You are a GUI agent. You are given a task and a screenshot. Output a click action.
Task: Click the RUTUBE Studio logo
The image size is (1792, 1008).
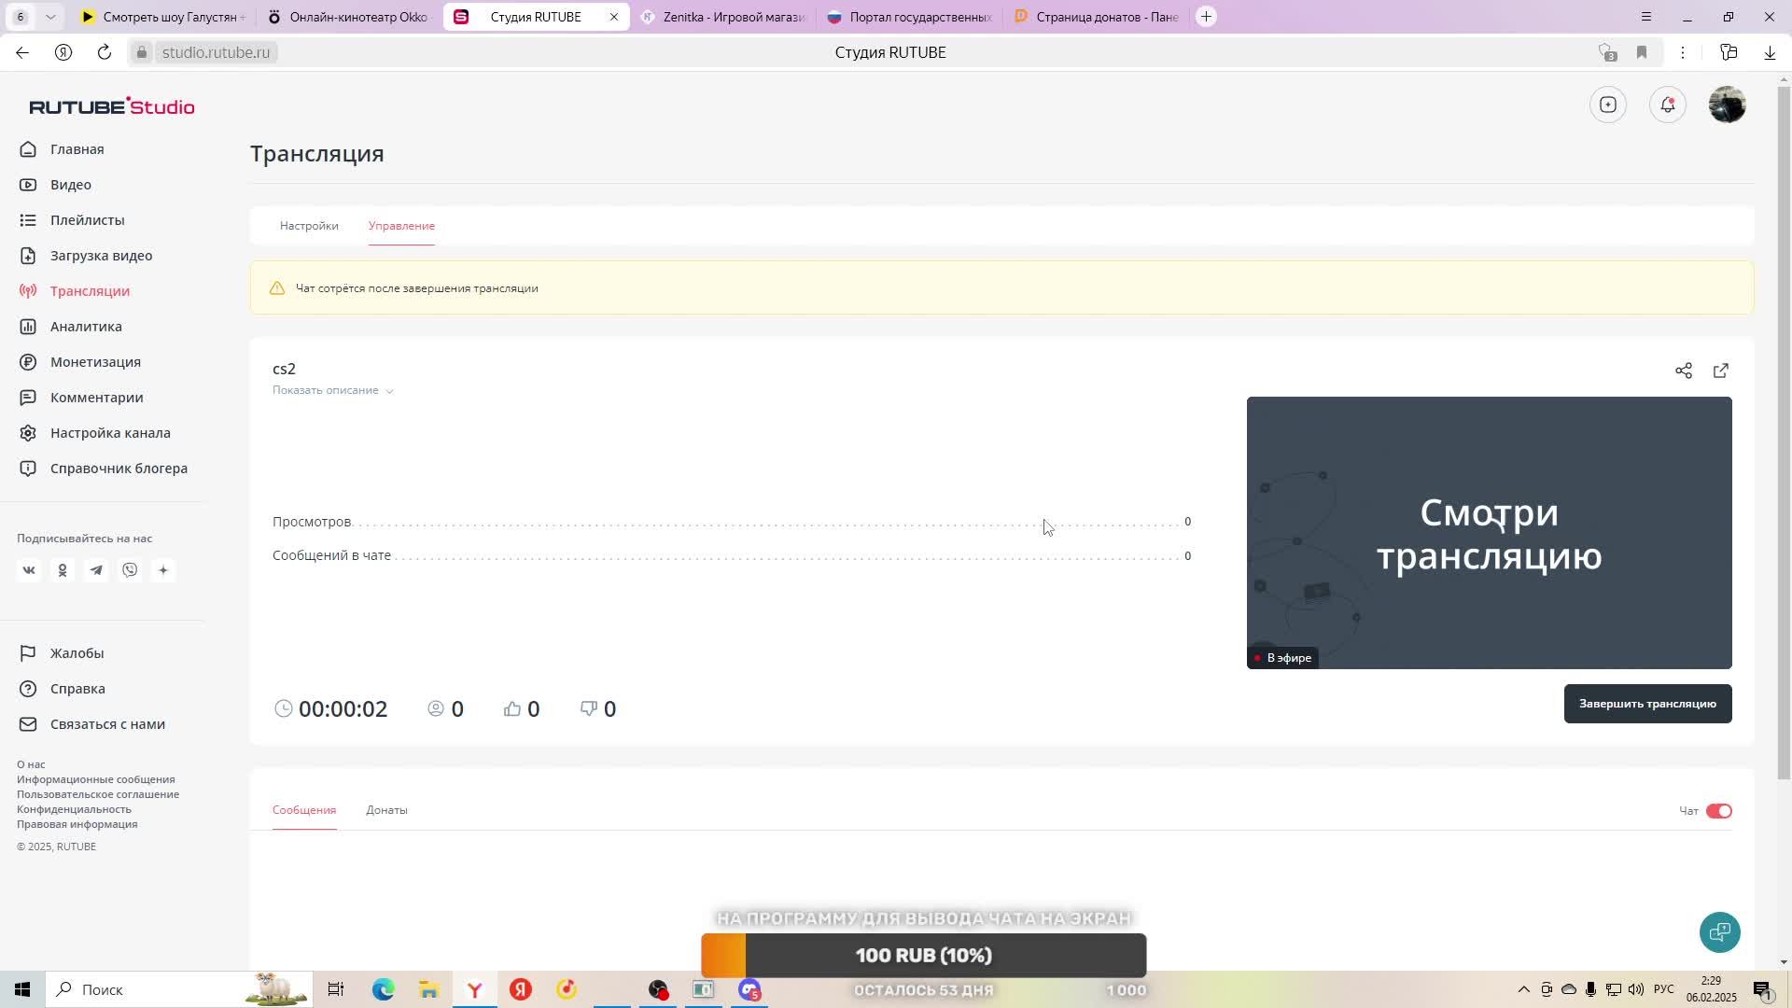(x=112, y=106)
